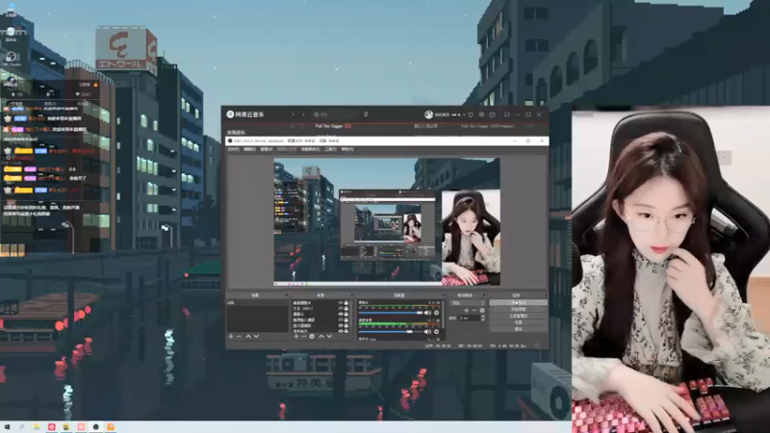Open NetEase Music settings gear icon

[x=482, y=115]
